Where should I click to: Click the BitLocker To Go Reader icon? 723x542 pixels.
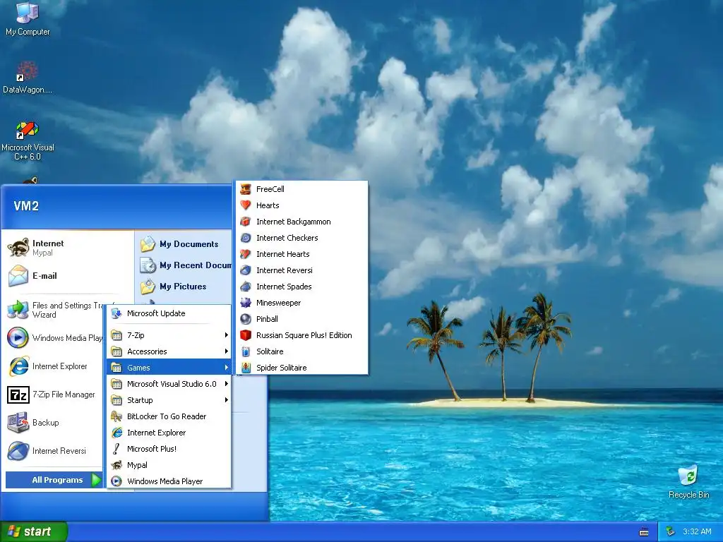coord(116,416)
